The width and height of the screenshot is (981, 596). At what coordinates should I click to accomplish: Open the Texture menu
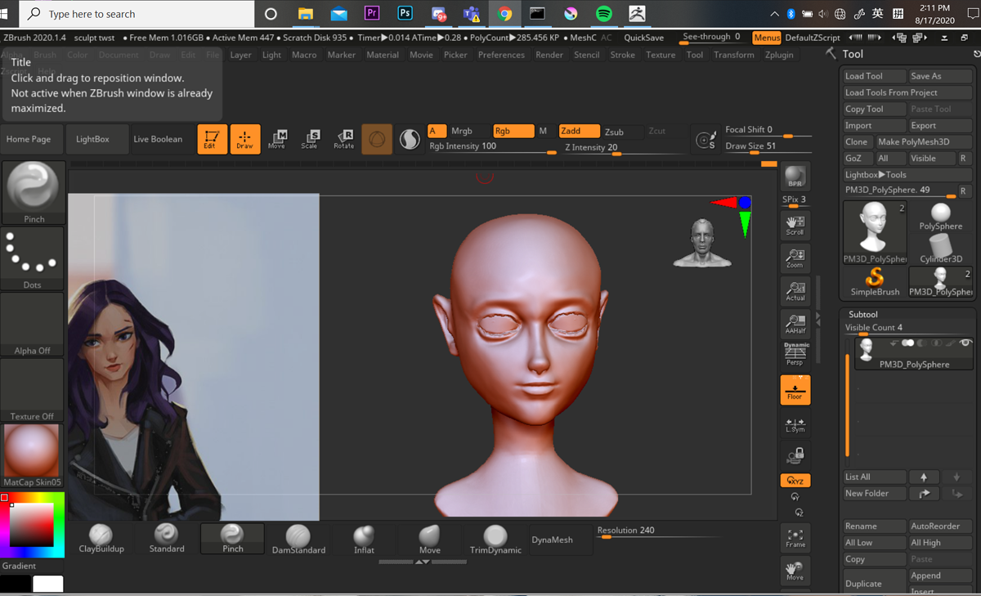tap(661, 55)
